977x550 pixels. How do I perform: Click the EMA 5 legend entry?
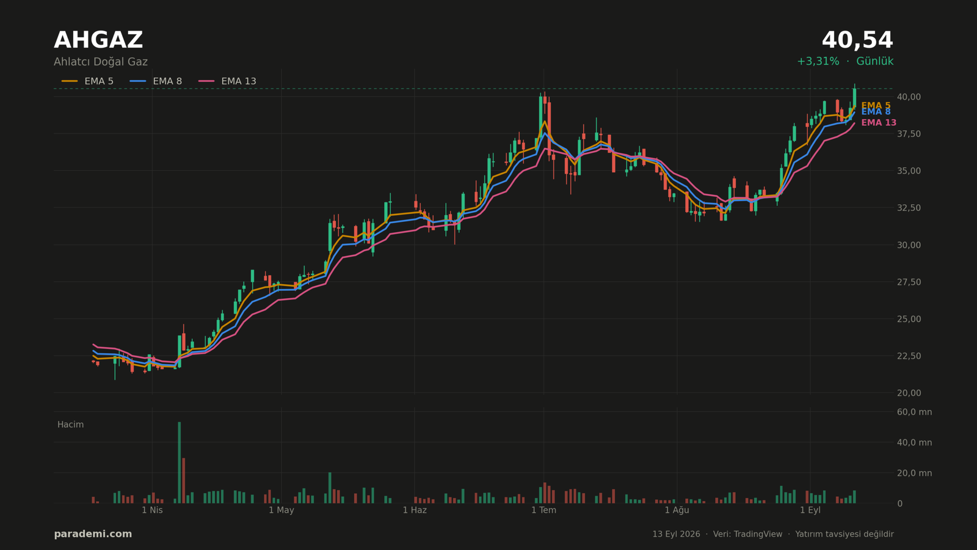(87, 81)
